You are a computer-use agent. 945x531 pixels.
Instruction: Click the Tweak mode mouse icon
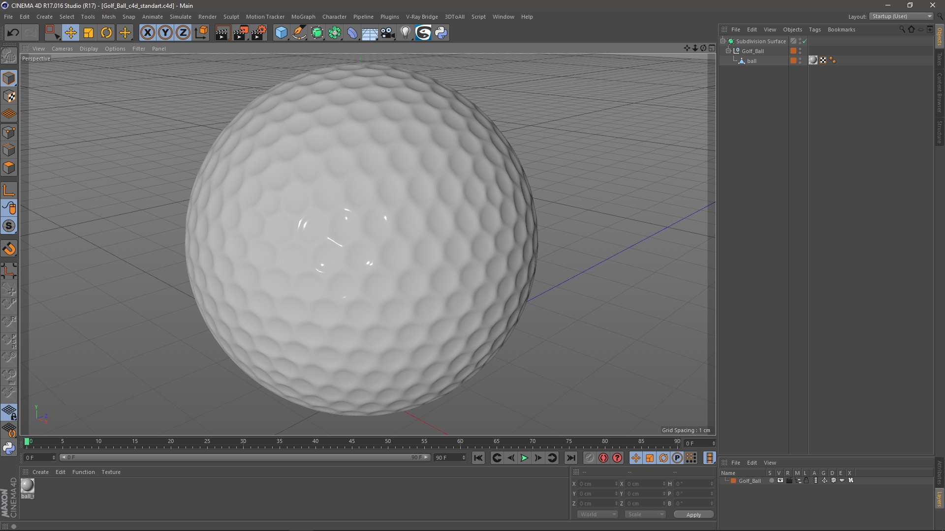9,208
